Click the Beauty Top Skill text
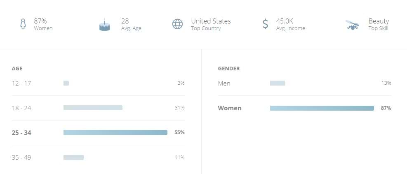 [x=378, y=24]
